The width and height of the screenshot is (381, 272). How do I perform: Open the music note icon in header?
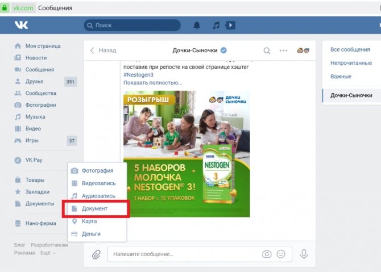pyautogui.click(x=216, y=25)
